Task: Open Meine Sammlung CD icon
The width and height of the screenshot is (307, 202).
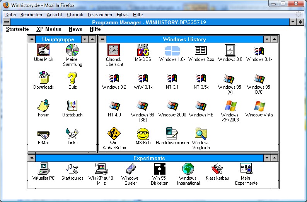Action: point(72,50)
